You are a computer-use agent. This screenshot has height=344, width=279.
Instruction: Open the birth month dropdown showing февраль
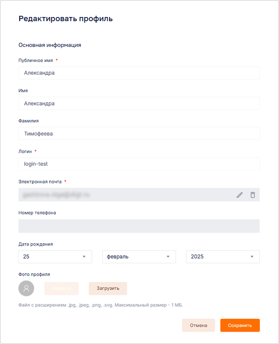(139, 257)
